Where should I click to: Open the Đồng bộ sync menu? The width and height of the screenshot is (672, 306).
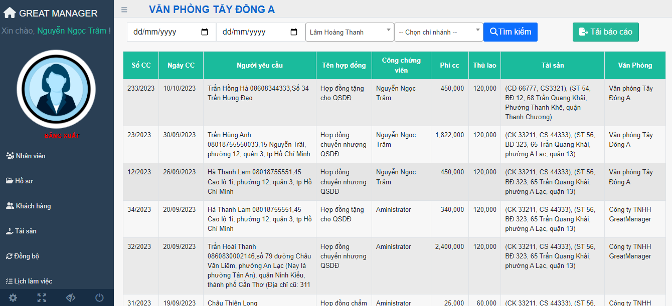(27, 256)
